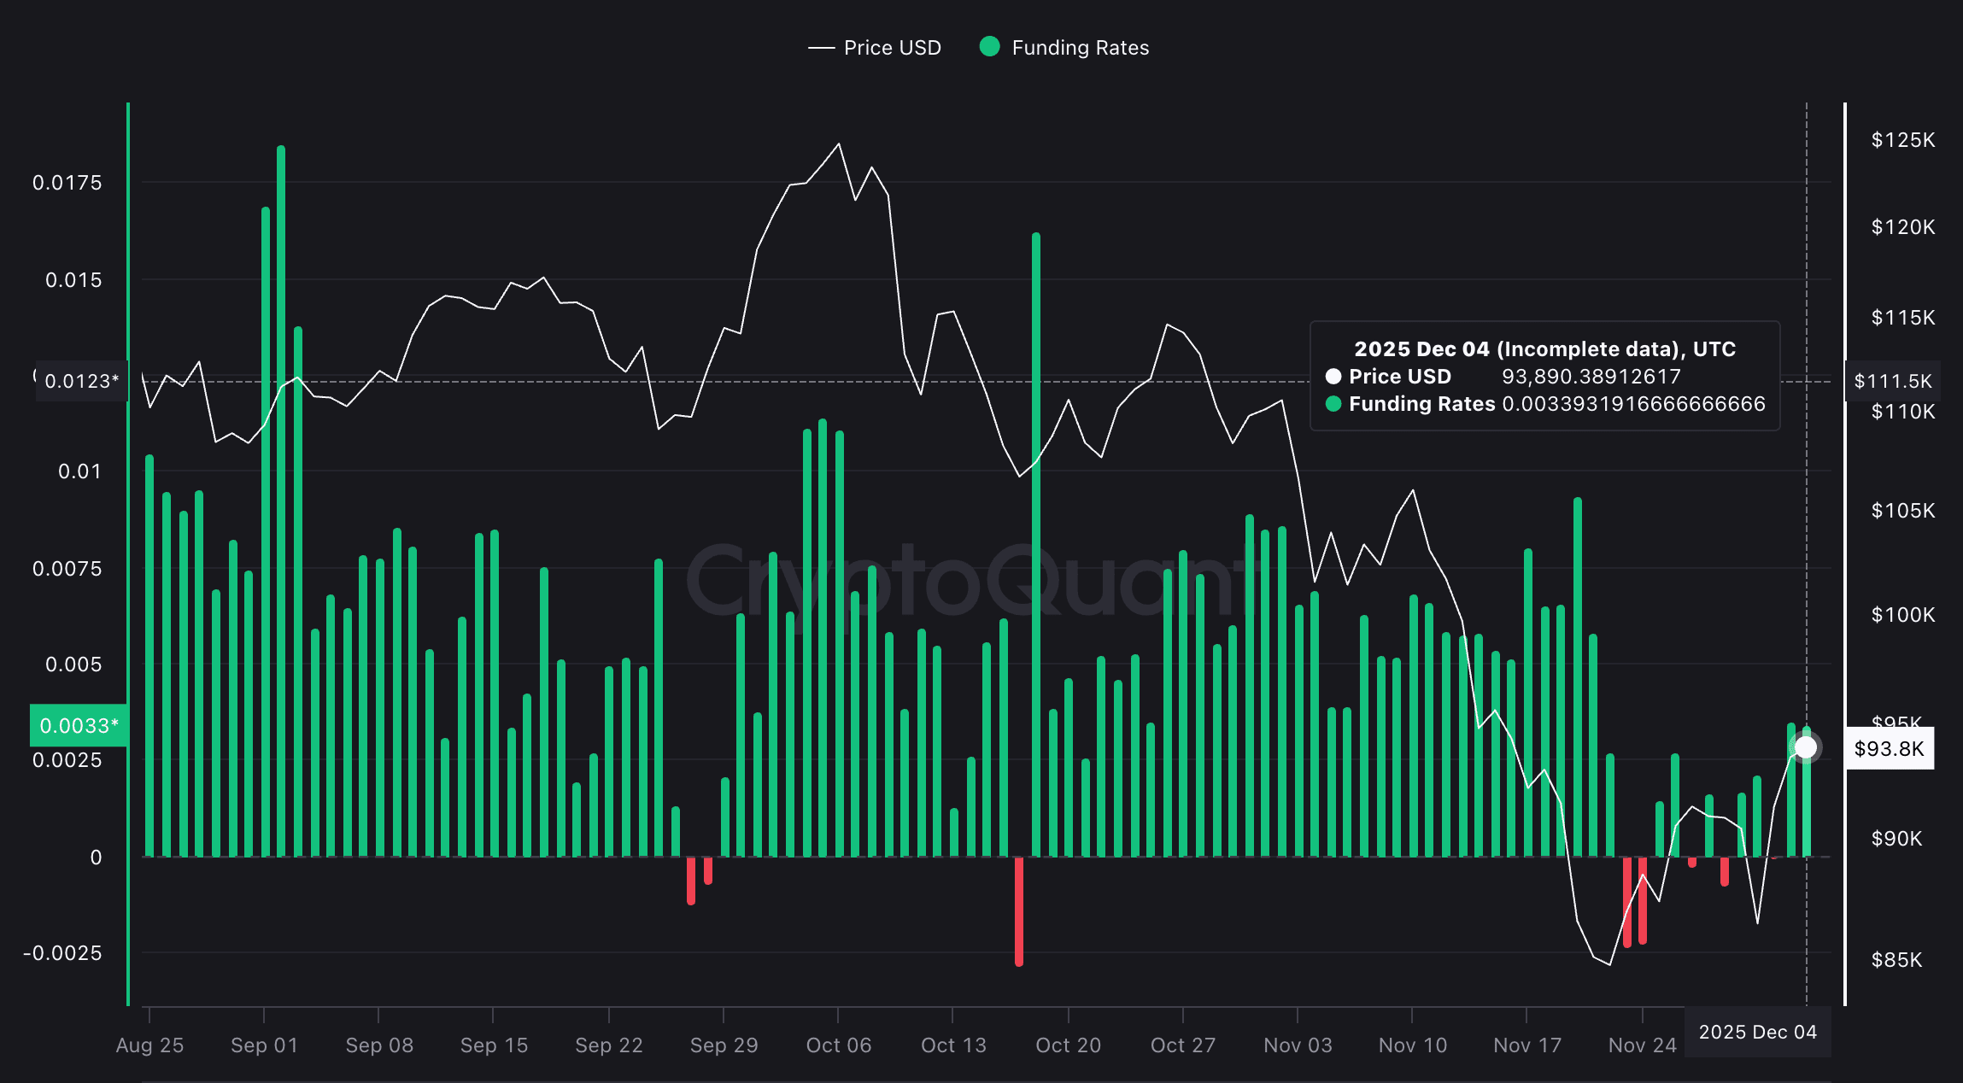
Task: Click the Sep 01 date axis label
Action: coord(264,1045)
